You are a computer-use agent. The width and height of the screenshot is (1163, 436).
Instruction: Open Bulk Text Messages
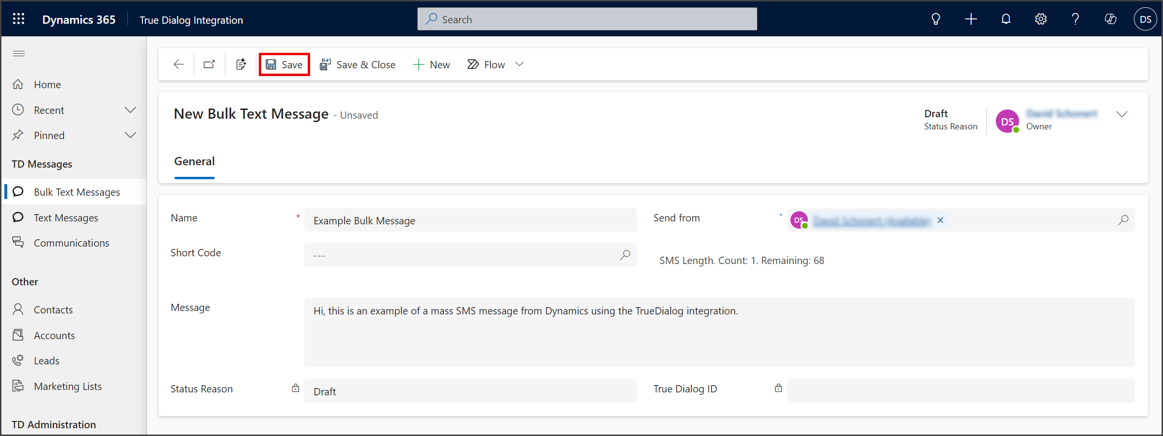[74, 192]
